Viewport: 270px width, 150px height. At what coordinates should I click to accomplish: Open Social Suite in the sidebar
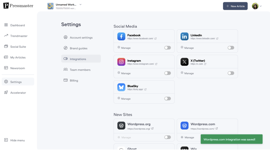pos(18,47)
